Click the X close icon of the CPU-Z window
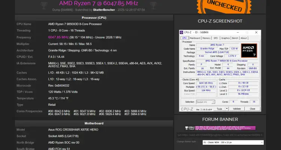Viewport: 281px width, 150px height. (256, 33)
